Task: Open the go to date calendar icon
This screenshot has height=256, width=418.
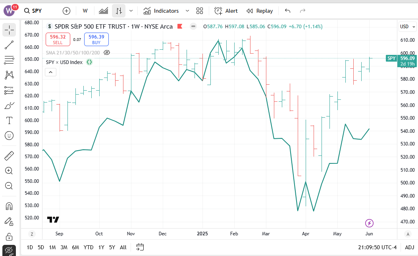Action: pos(140,247)
